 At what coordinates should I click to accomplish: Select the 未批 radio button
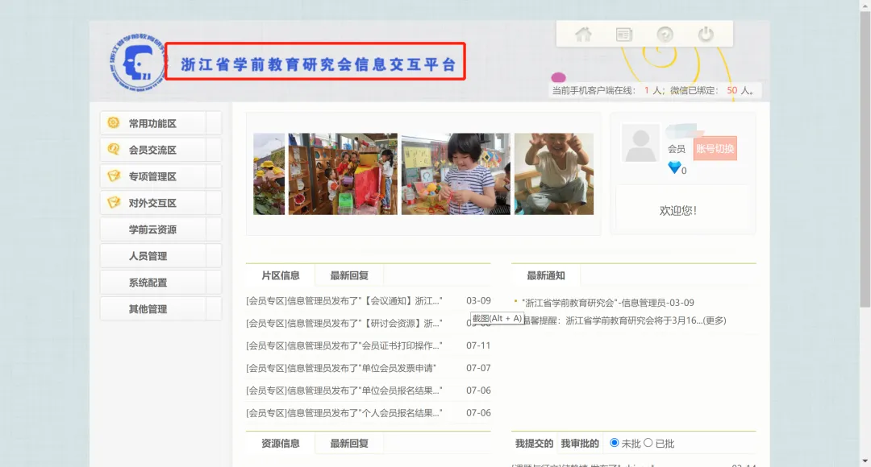click(615, 442)
